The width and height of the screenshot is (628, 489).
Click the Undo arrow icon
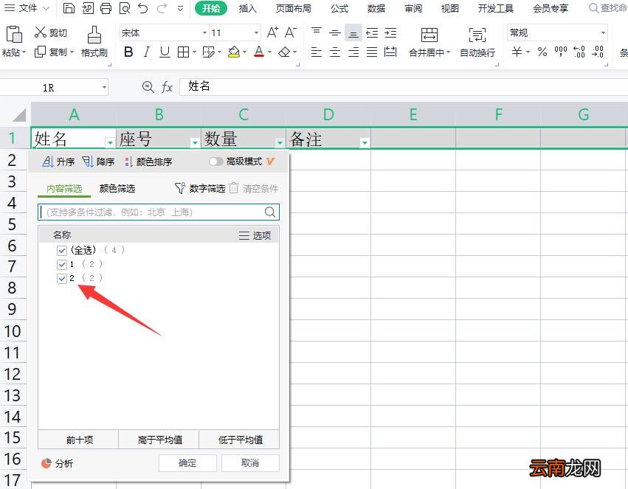click(x=143, y=8)
